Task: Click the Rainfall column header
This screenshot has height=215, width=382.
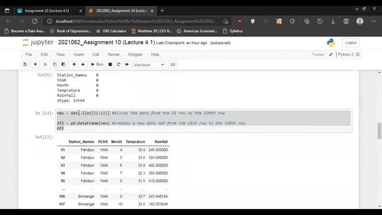Action: click(x=161, y=142)
